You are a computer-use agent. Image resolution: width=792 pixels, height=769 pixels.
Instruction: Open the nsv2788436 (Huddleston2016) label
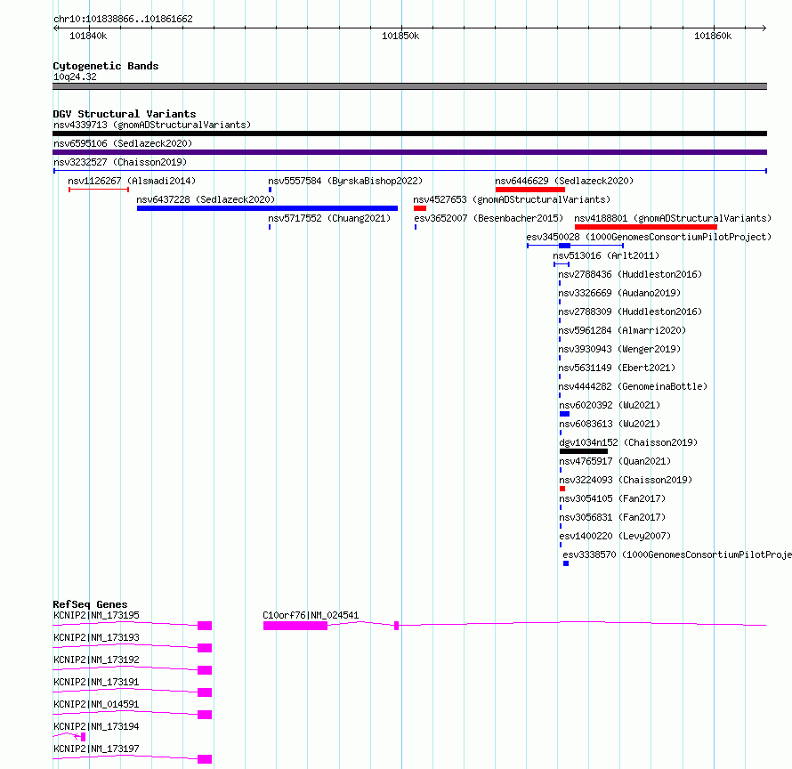(x=630, y=274)
